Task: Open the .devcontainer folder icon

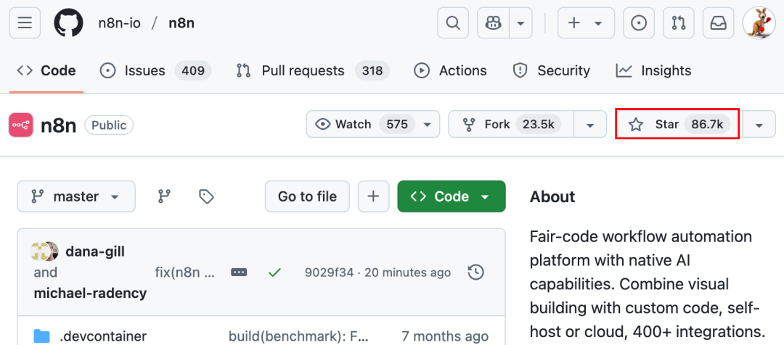Action: point(41,336)
